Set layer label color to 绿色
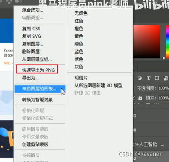 tap(79, 44)
